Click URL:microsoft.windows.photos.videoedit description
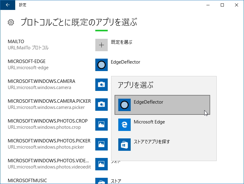This screenshot has width=244, height=184. [49, 167]
